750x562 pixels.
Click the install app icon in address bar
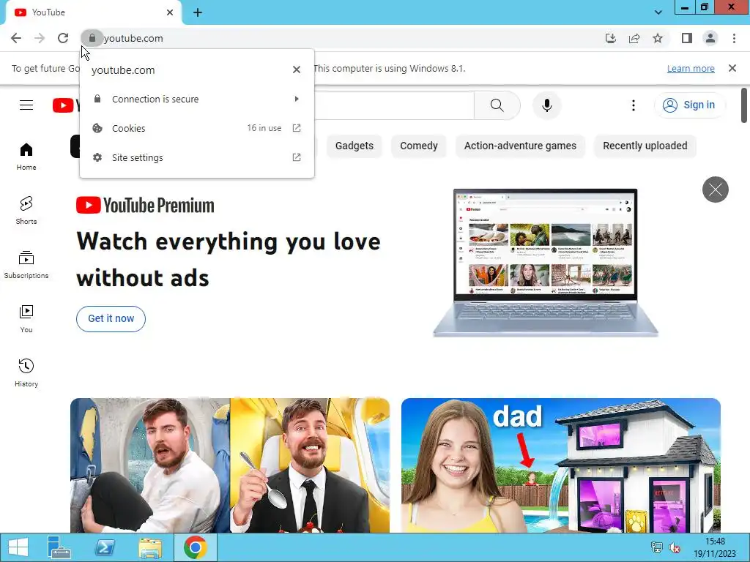(x=610, y=38)
